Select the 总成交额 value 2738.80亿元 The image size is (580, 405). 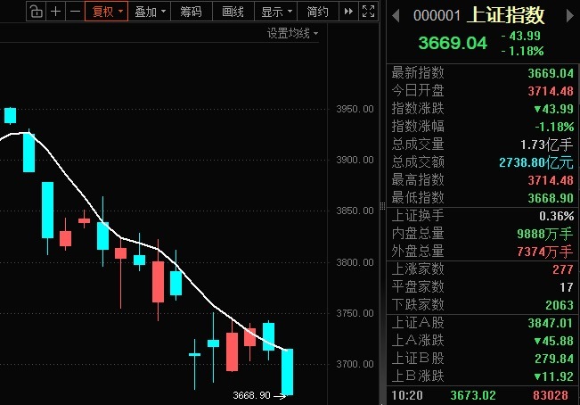pyautogui.click(x=536, y=162)
